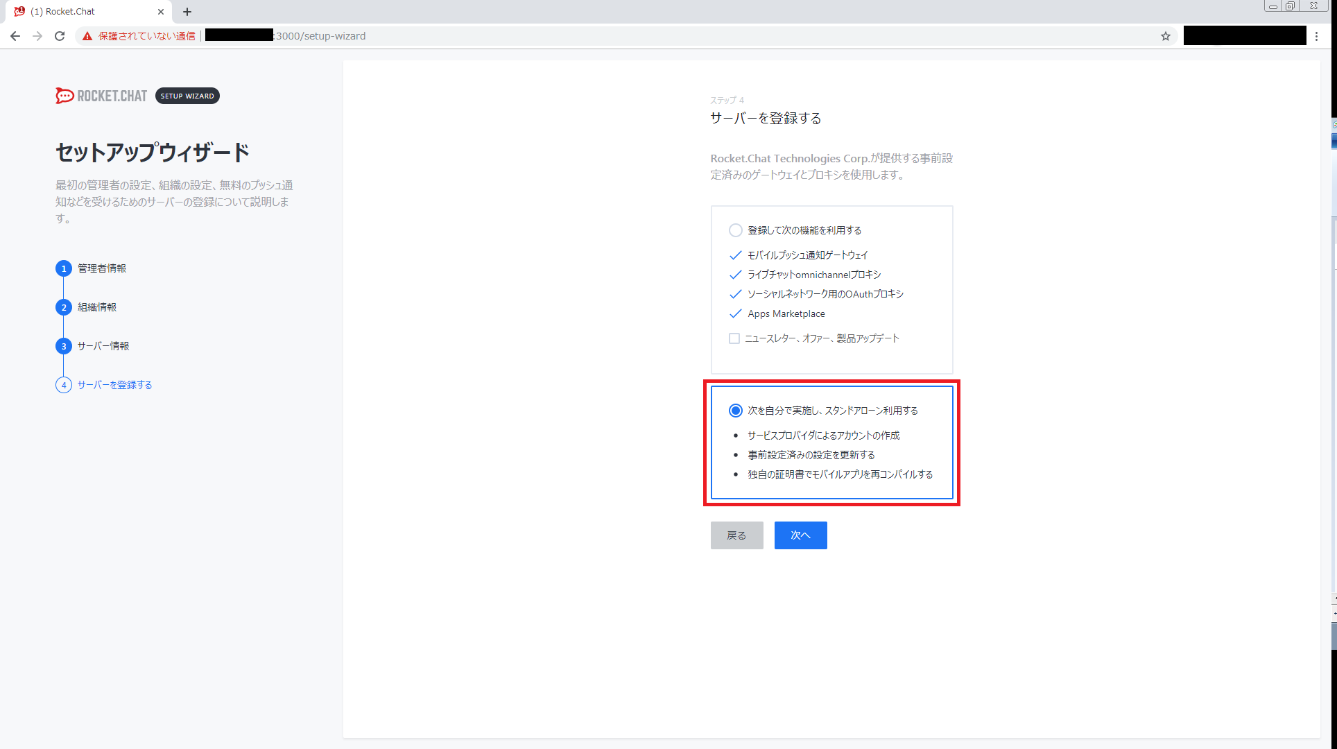
Task: Bookmark page with star icon
Action: tap(1165, 36)
